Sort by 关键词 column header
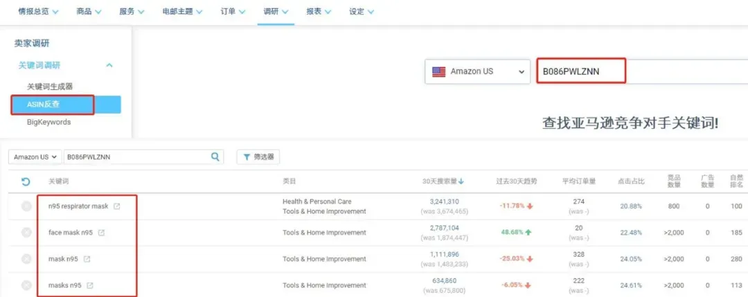748x297 pixels. pos(57,181)
